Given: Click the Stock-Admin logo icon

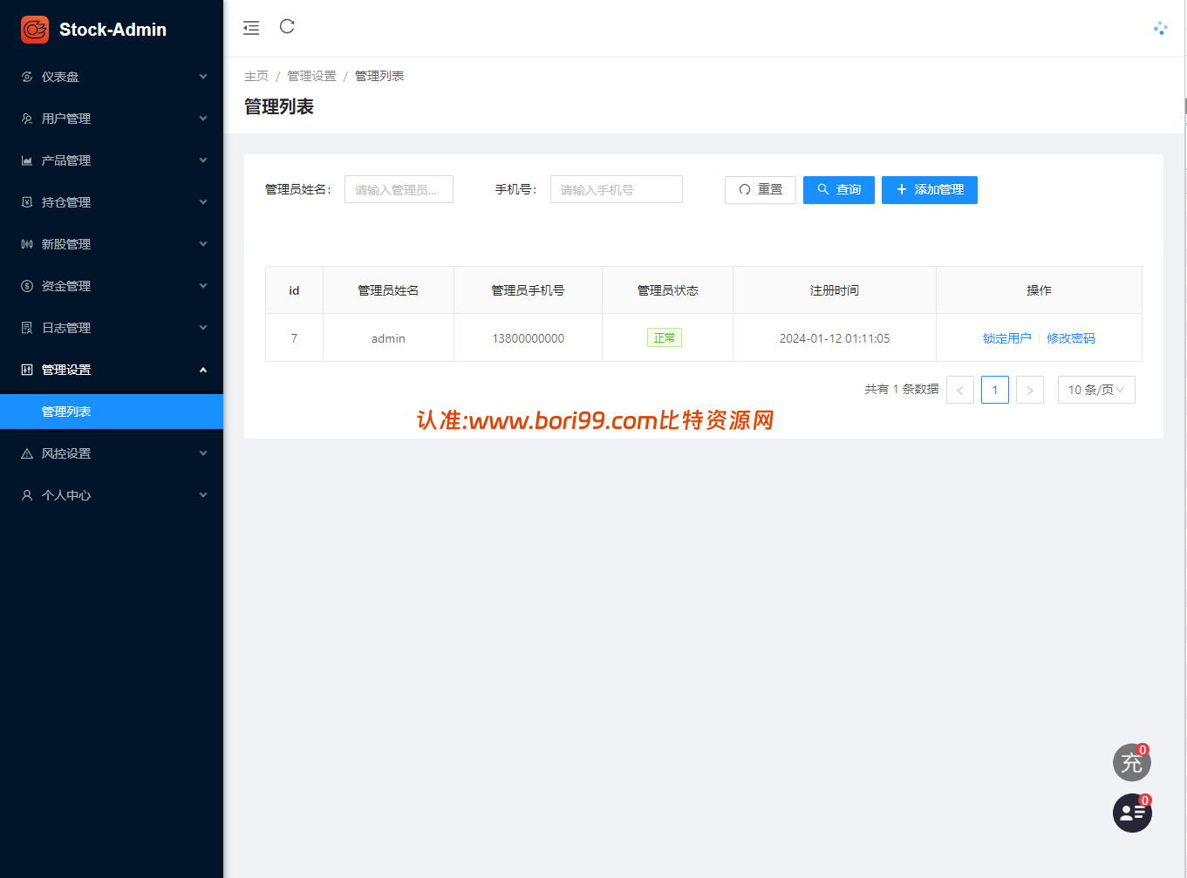Looking at the screenshot, I should click(35, 29).
